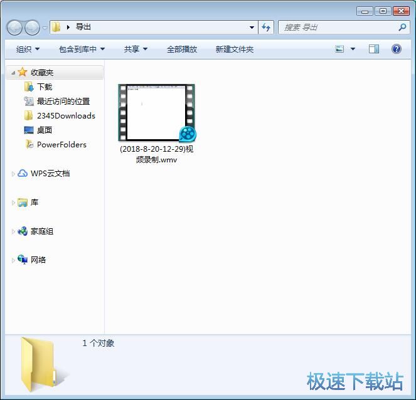Click the folder icon in address bar

[x=56, y=27]
